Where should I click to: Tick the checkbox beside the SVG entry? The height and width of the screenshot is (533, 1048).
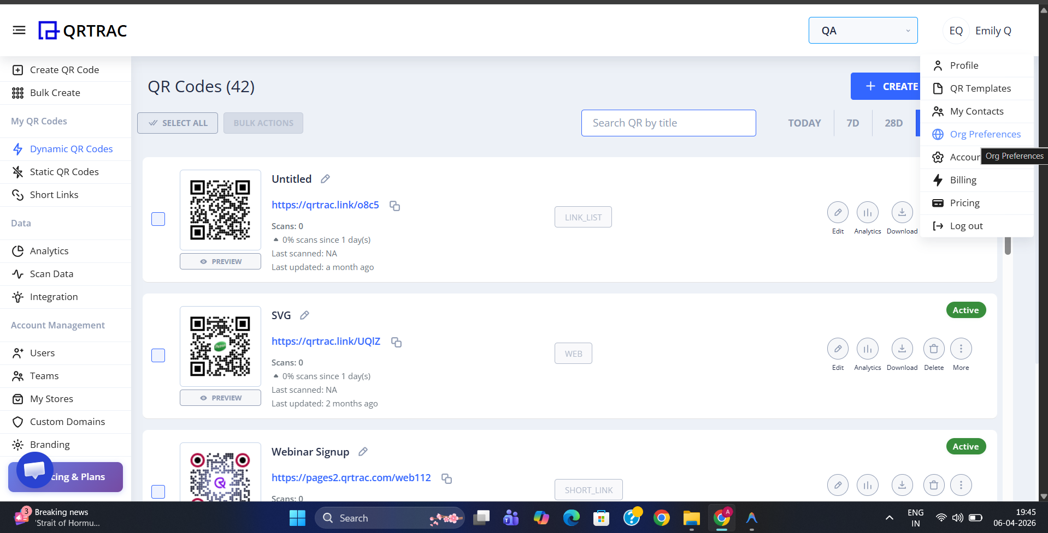pyautogui.click(x=158, y=355)
